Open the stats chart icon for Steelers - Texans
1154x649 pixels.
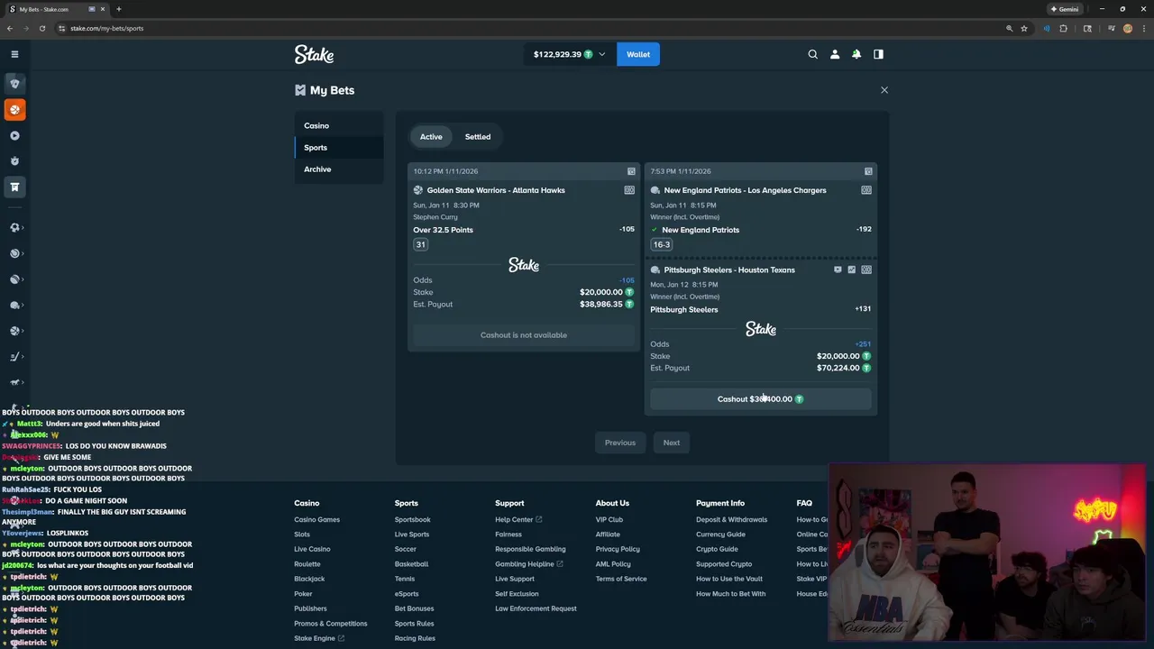tap(852, 270)
